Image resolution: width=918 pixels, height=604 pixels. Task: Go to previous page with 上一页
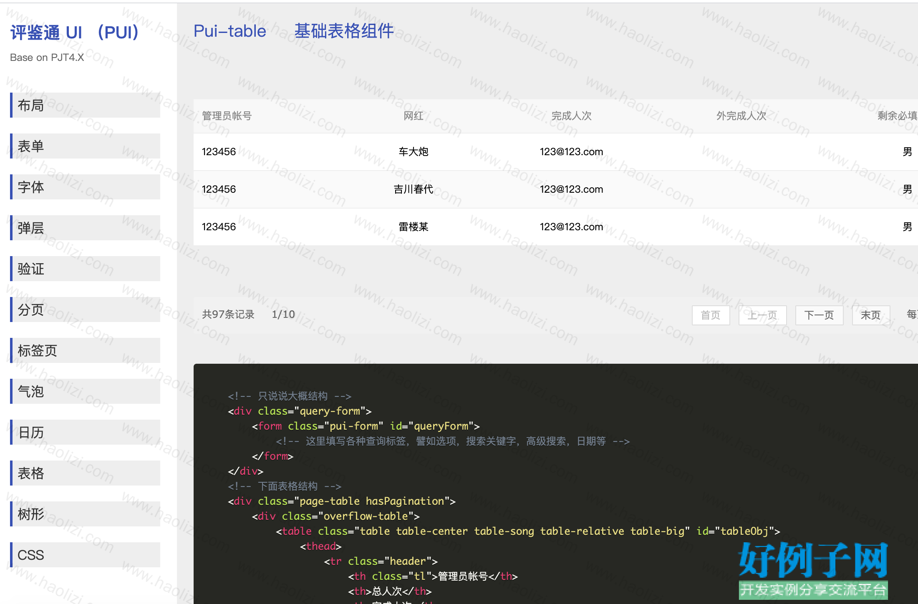[x=762, y=315]
